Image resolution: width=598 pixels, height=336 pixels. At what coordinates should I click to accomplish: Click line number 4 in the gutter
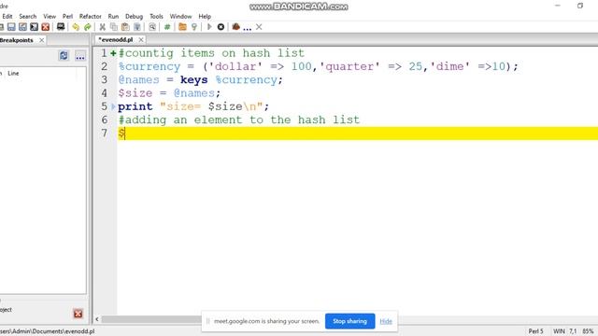(104, 93)
